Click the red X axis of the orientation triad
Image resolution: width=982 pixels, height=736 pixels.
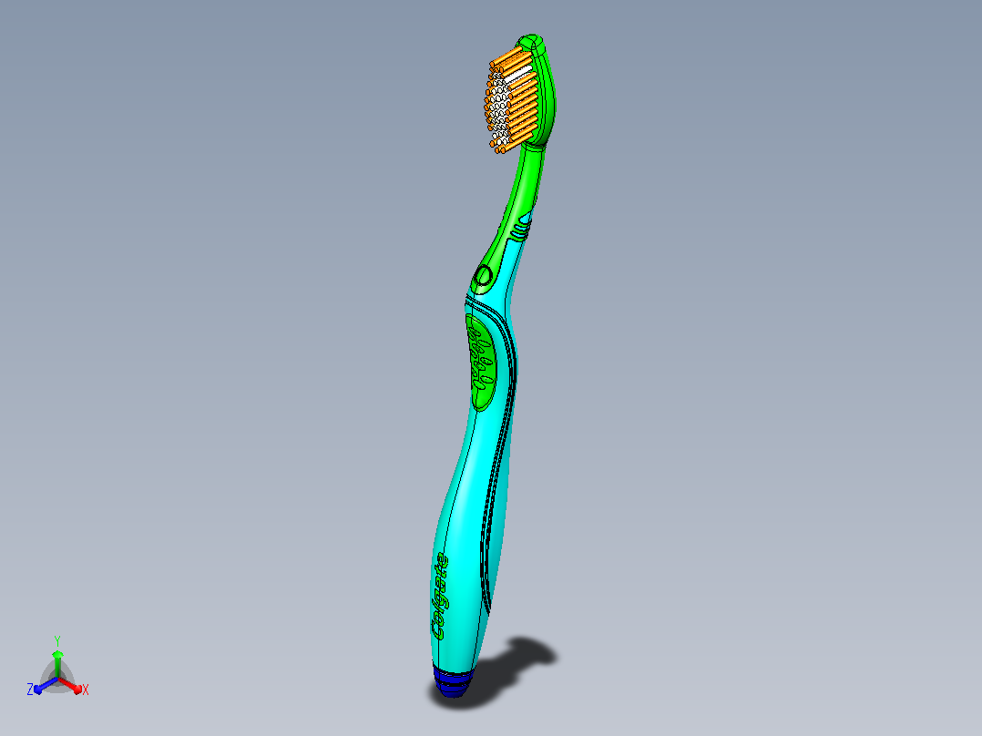pos(71,685)
